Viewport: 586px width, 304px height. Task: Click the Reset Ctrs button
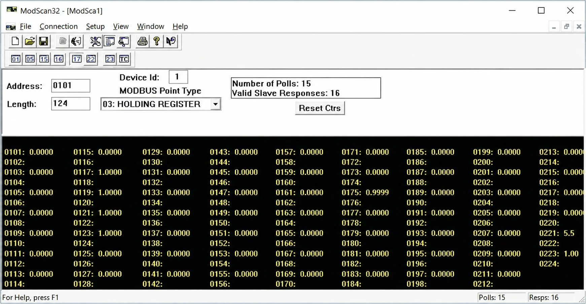pos(320,108)
